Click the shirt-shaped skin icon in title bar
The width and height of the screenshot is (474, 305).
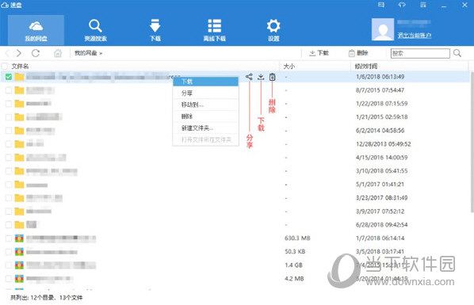(x=402, y=5)
